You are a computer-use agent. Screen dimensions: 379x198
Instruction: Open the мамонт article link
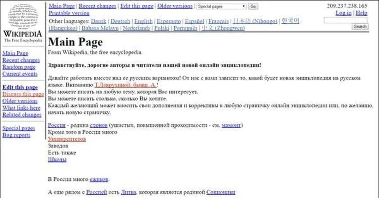231,125
